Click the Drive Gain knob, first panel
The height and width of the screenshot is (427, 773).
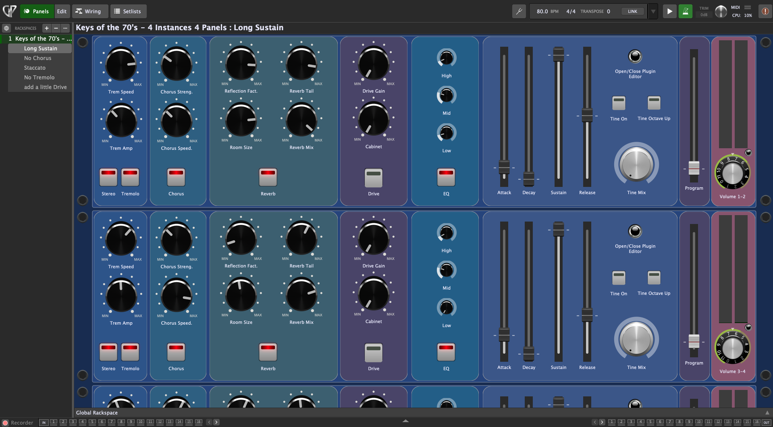click(374, 64)
